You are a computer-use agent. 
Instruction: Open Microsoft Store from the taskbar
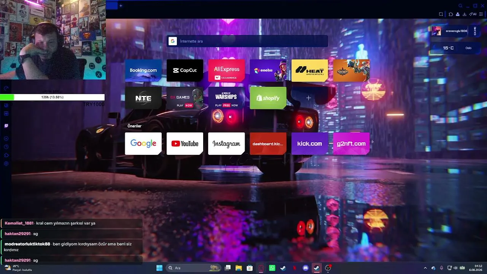click(250, 268)
